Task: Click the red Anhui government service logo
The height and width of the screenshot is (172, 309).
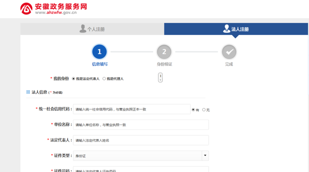Action: coord(26,8)
